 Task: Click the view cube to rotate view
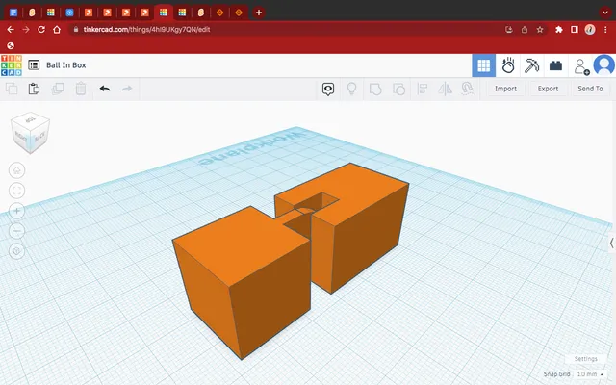(30, 133)
